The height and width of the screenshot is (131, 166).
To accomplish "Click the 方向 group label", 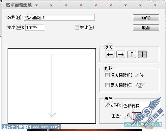I will pos(108,47).
